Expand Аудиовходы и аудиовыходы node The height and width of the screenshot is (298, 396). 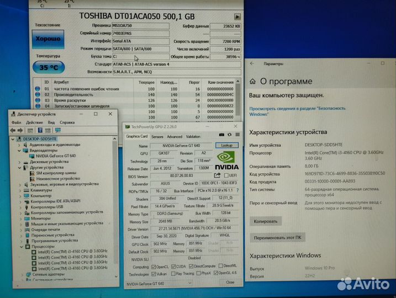coord(19,145)
